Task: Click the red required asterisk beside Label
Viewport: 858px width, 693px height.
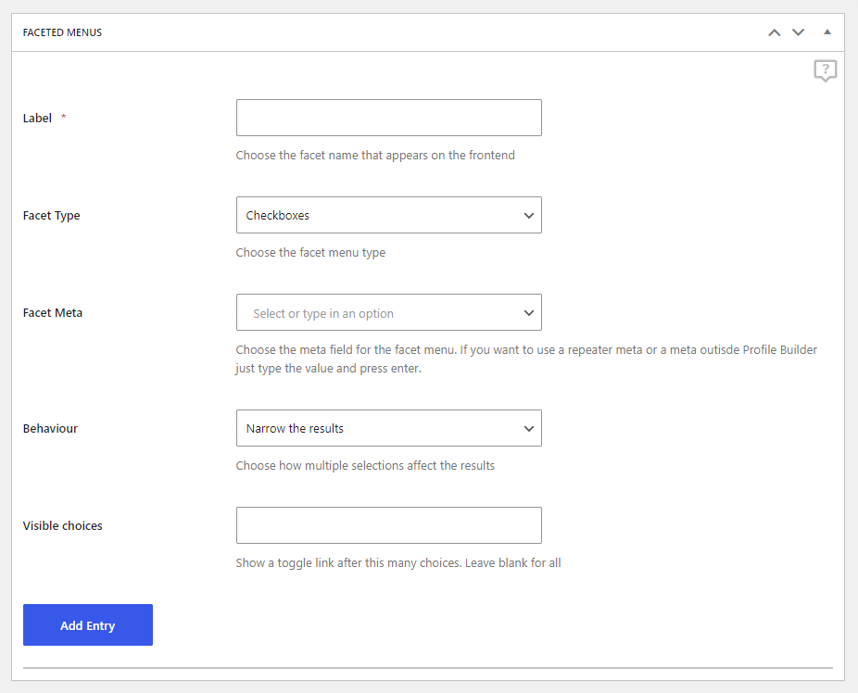Action: (x=64, y=117)
